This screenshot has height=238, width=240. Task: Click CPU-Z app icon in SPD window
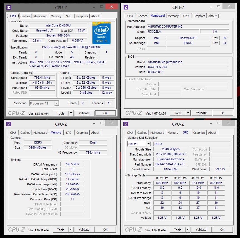pos(126,124)
